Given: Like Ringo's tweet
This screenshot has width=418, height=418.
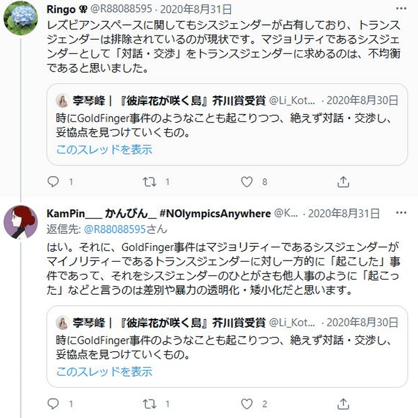Looking at the screenshot, I should pyautogui.click(x=246, y=182).
